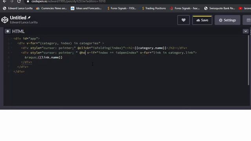Image resolution: width=251 pixels, height=141 pixels.
Task: Click the {{category.name}} expression
Action: (x=151, y=48)
